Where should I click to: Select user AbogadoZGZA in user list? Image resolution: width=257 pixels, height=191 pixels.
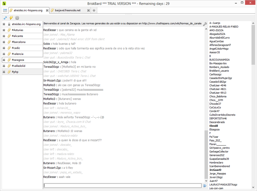(x=217, y=34)
